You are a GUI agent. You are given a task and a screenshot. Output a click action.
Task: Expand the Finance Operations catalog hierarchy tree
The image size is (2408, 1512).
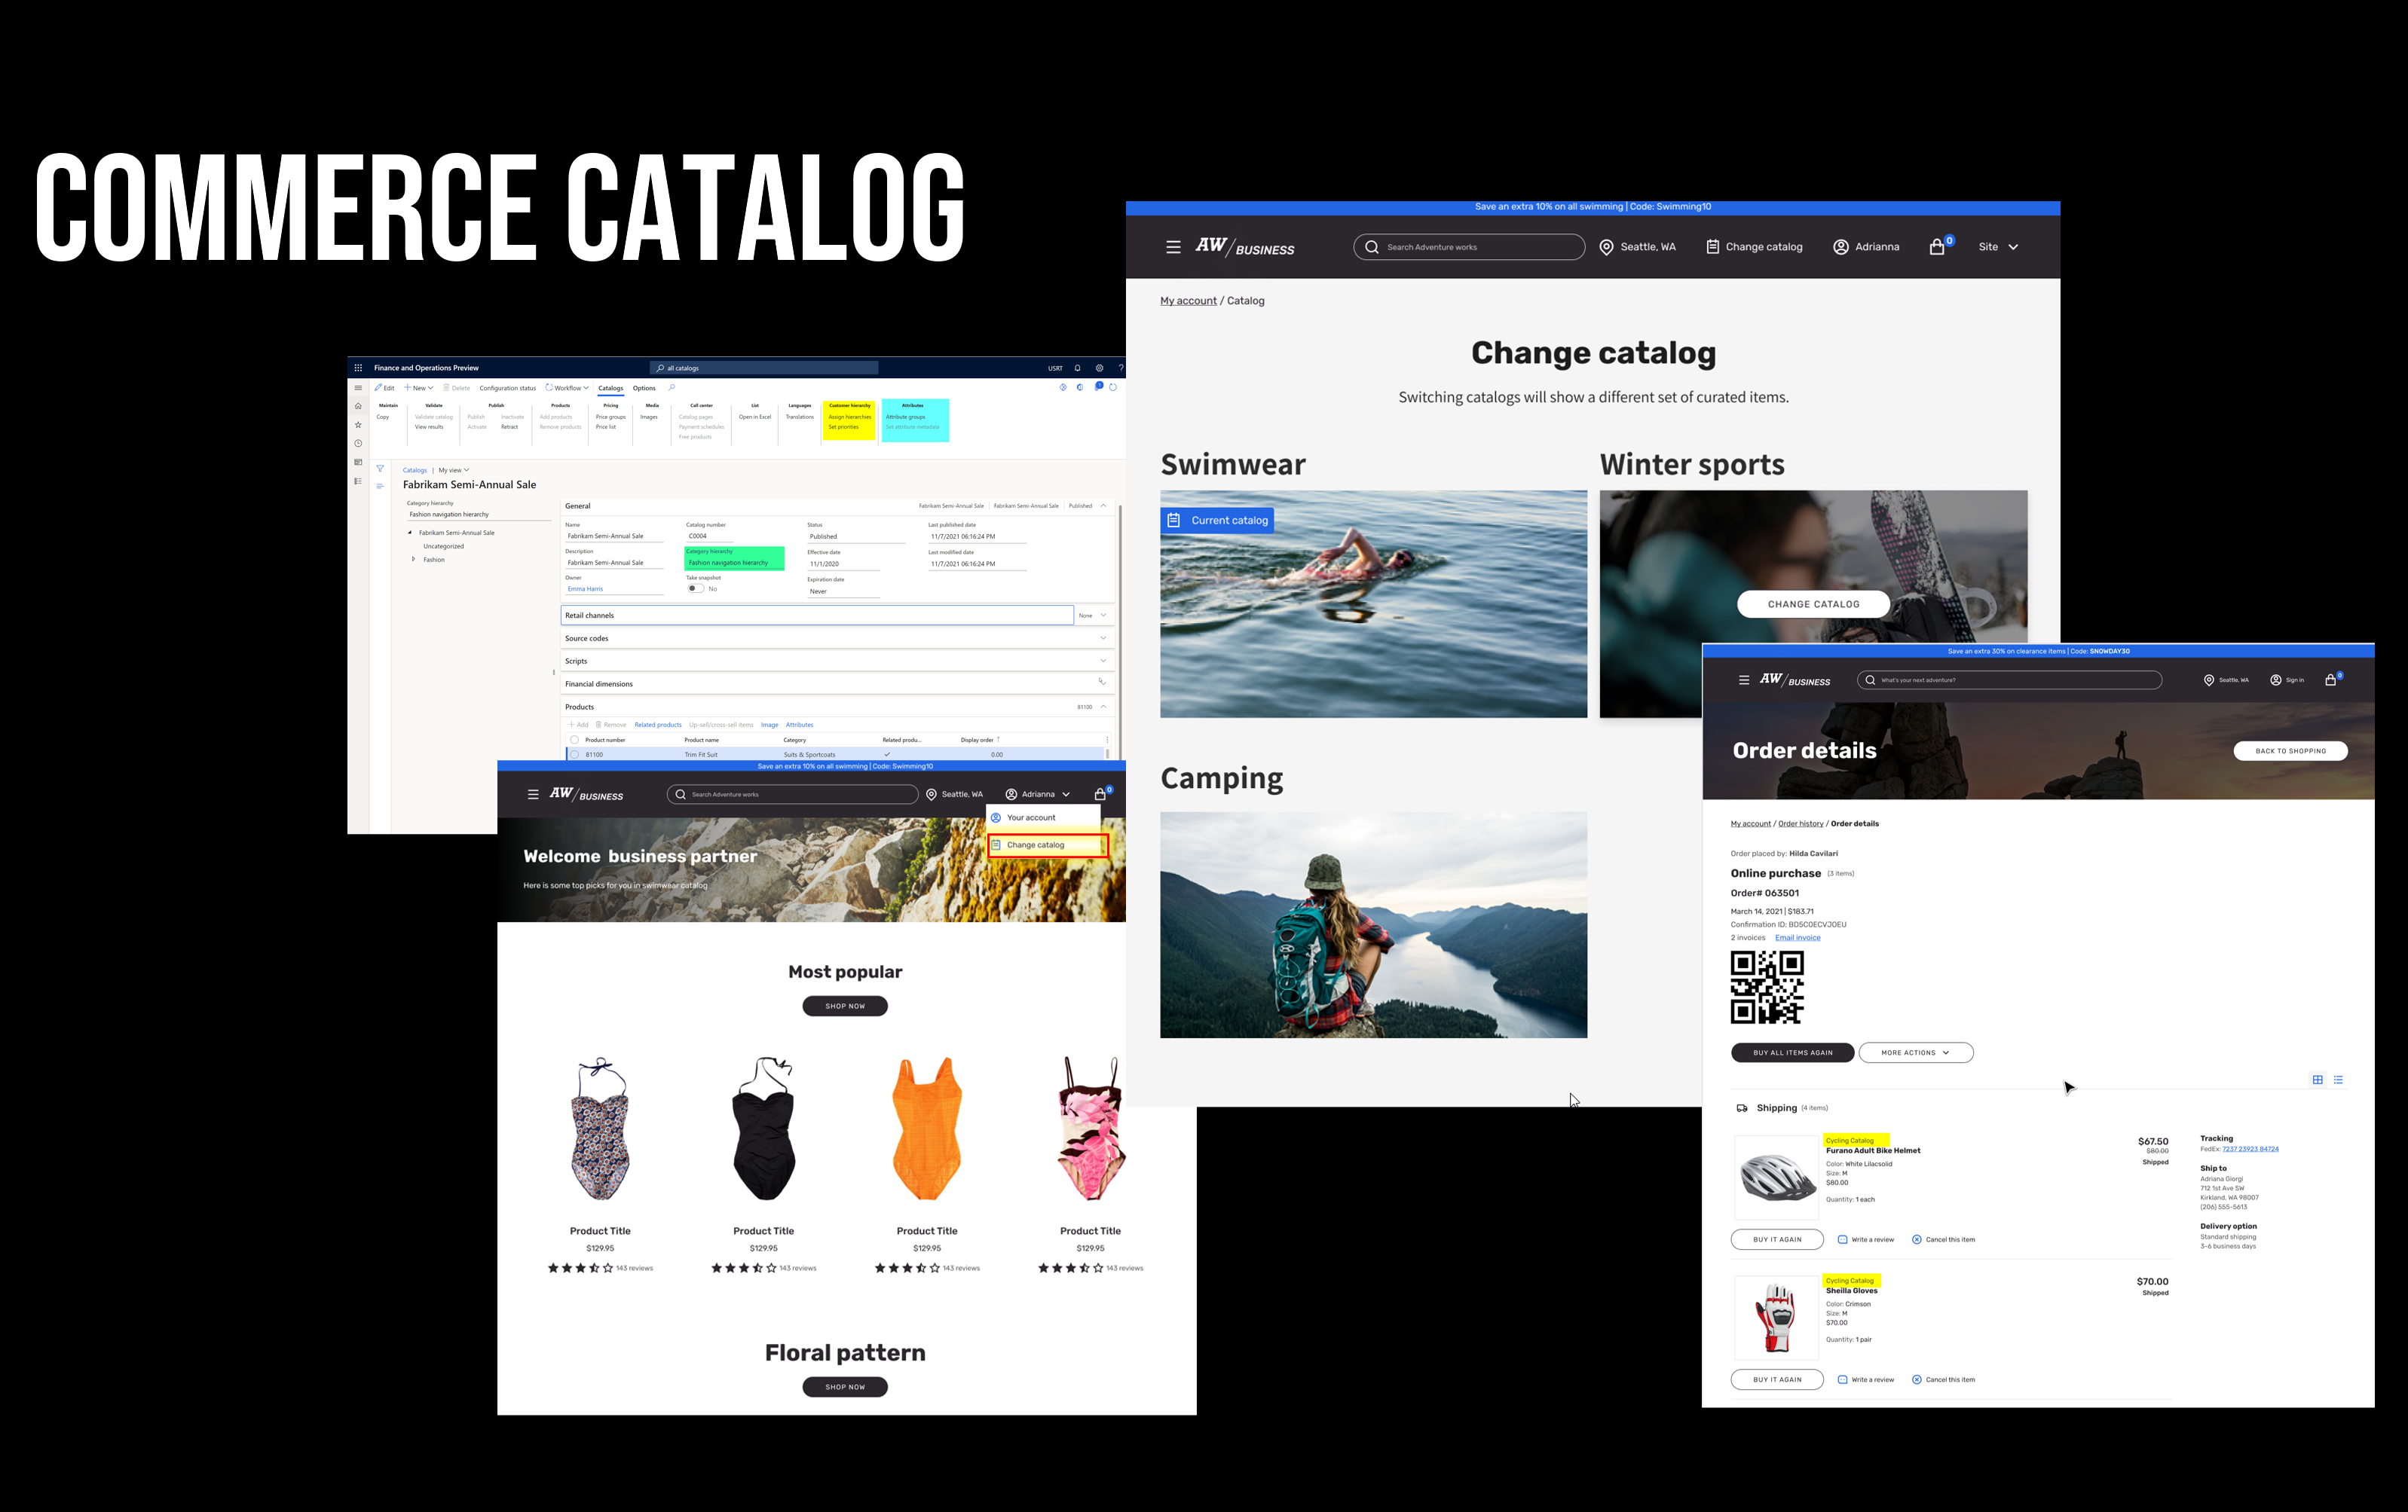click(413, 559)
